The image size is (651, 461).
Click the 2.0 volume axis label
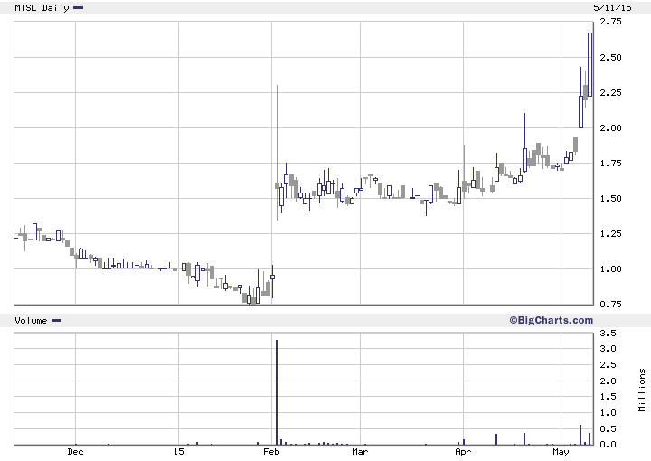pyautogui.click(x=608, y=381)
